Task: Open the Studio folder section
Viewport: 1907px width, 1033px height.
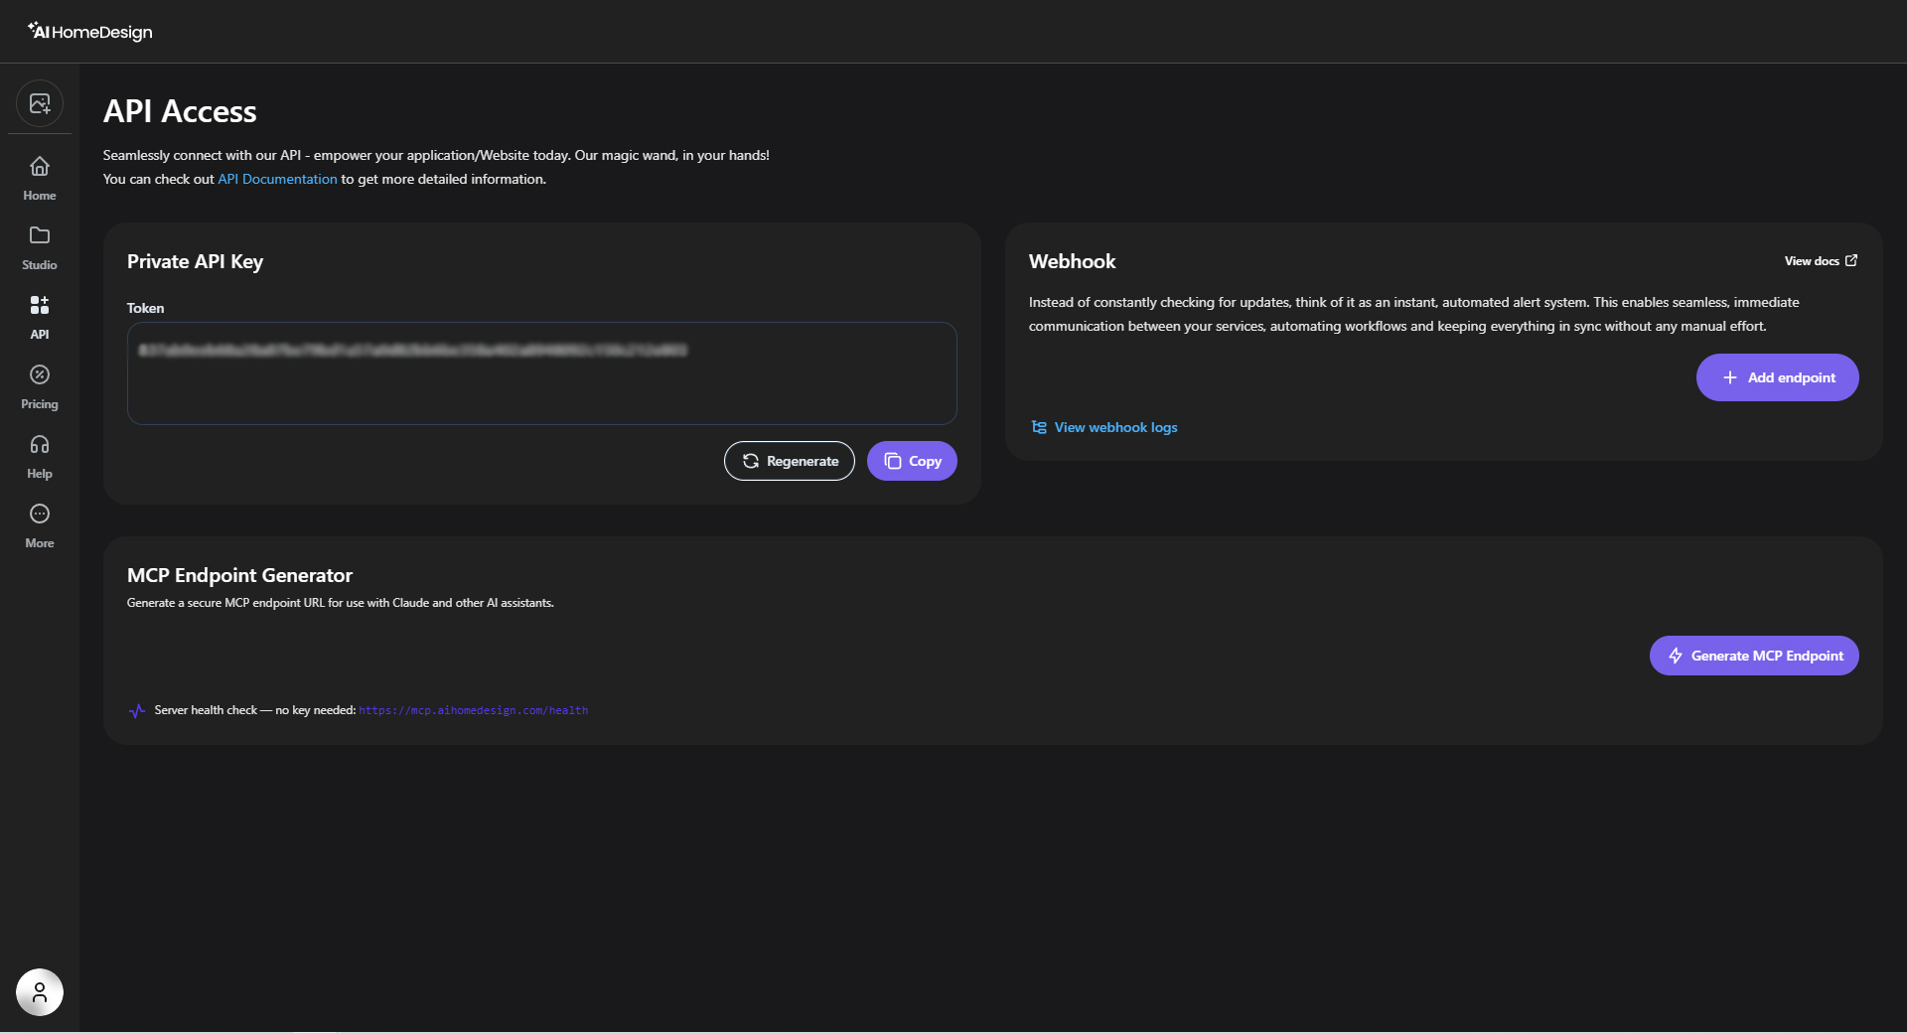Action: pyautogui.click(x=40, y=248)
